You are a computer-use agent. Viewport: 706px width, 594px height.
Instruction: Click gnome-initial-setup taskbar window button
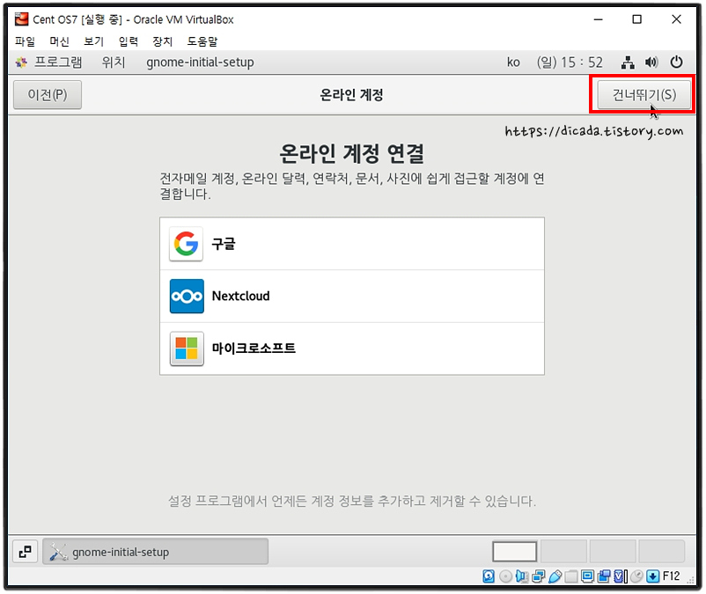[x=155, y=552]
